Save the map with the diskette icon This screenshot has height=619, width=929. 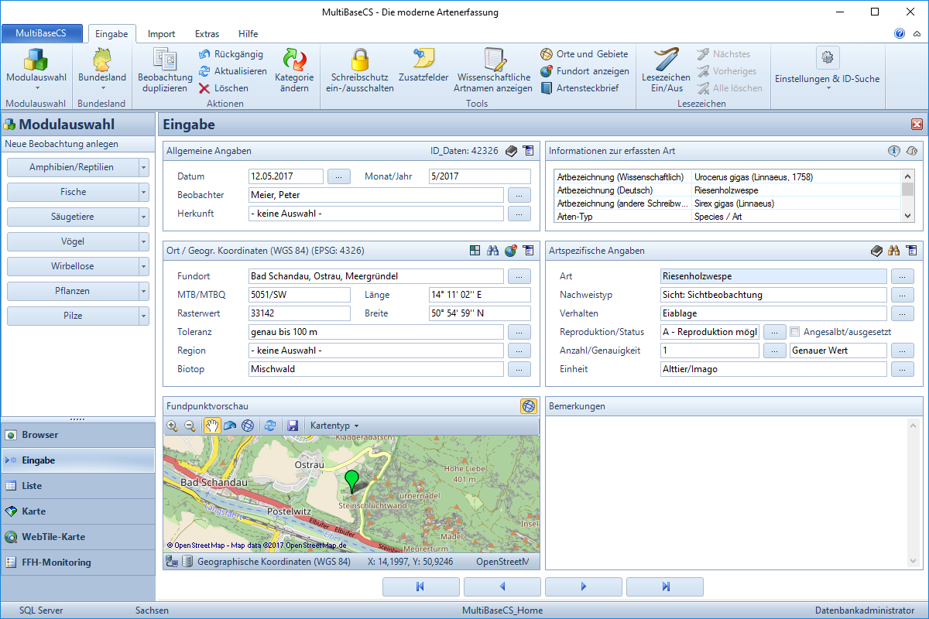click(x=293, y=426)
